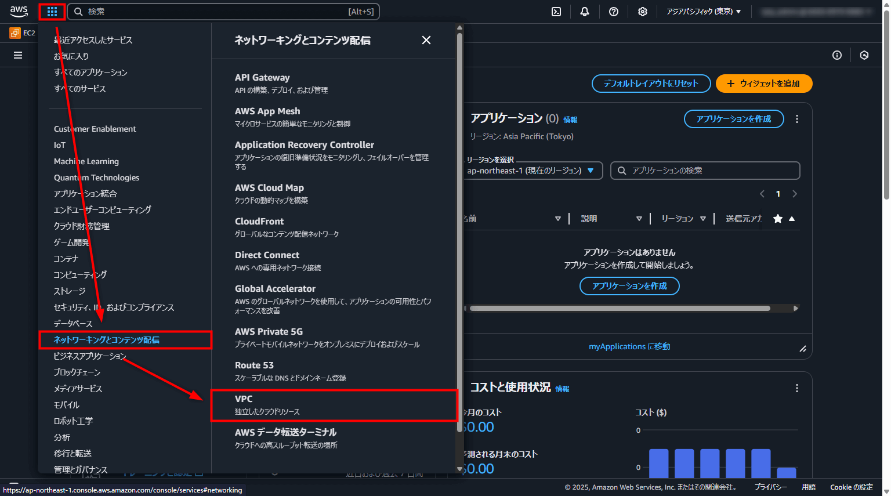Open the settings gear icon

[x=643, y=12]
